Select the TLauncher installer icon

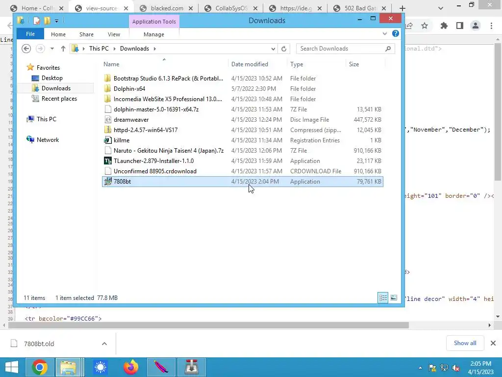[107, 161]
